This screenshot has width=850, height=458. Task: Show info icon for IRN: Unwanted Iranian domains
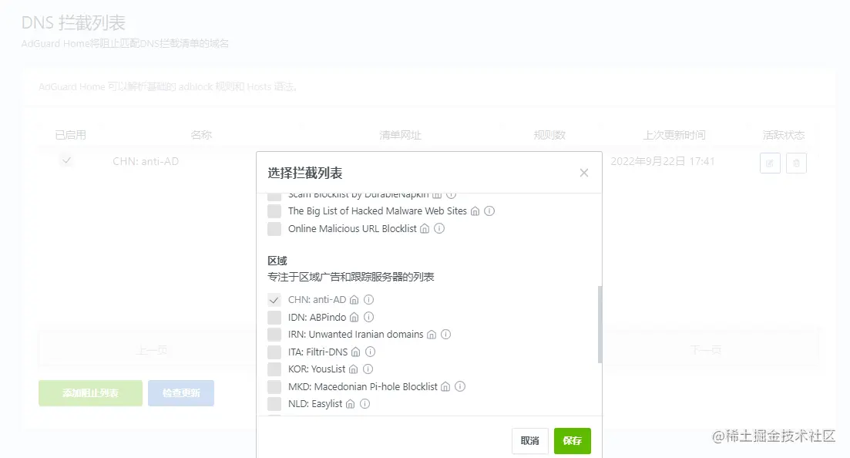445,335
